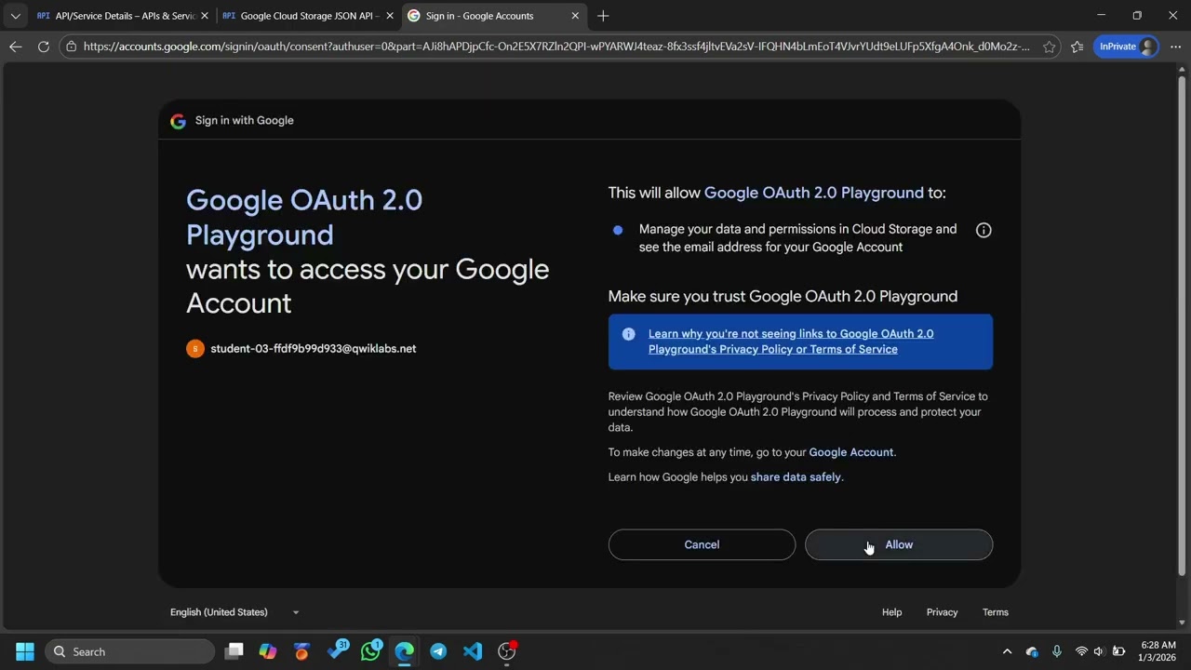Close the Sign in - Google Accounts tab
Screen dimensions: 1191x670
(575, 16)
